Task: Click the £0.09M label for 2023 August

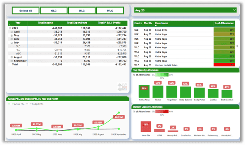Action: click(x=98, y=123)
